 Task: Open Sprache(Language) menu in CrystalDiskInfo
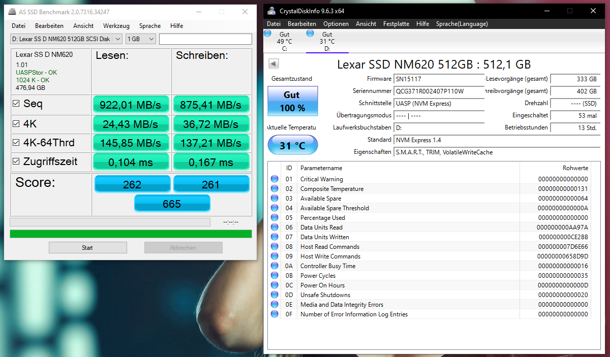click(462, 24)
